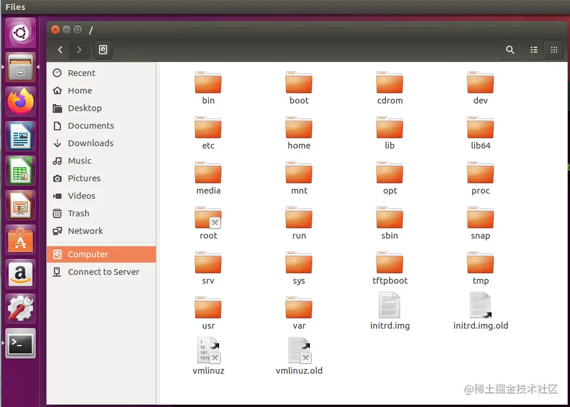
Task: Select the srv folder
Action: coord(208,268)
